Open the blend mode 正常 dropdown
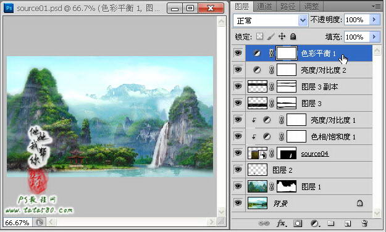386x232 pixels. (x=303, y=20)
